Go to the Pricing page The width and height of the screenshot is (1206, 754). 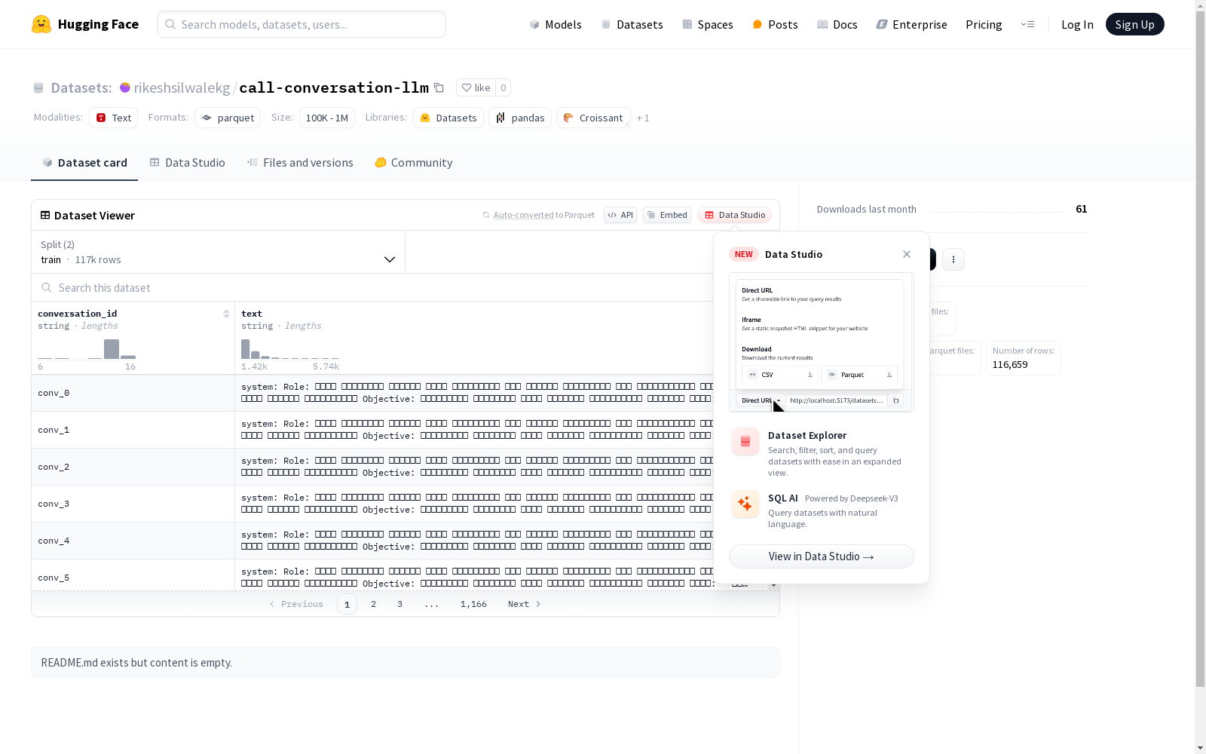coord(984,24)
